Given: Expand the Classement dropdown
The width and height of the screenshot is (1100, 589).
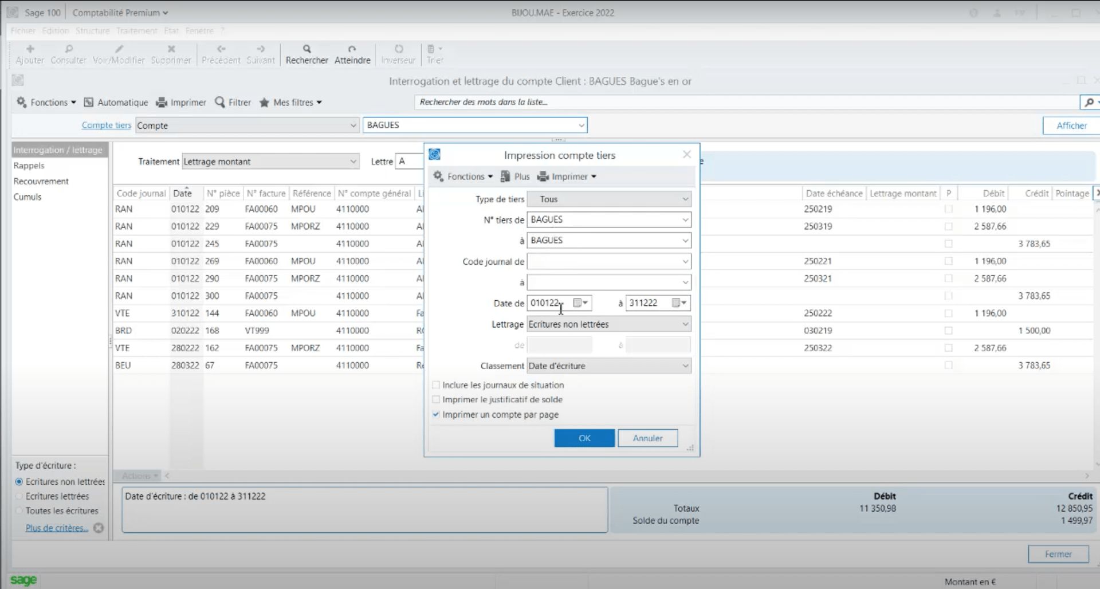Looking at the screenshot, I should tap(685, 366).
